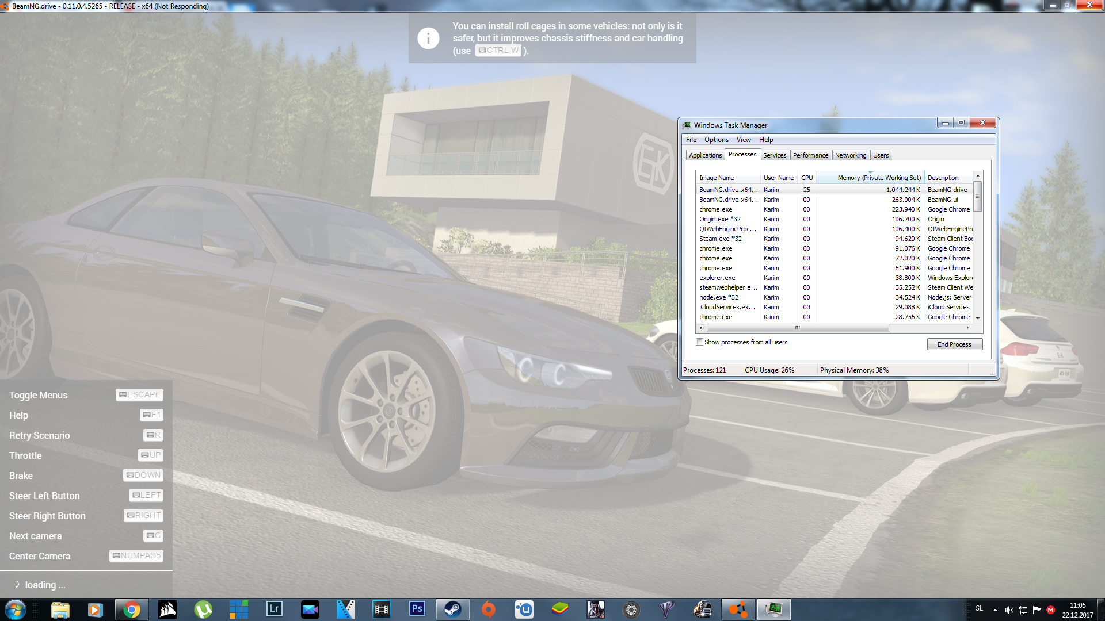Select the steamwebhelper.exe process row

833,287
